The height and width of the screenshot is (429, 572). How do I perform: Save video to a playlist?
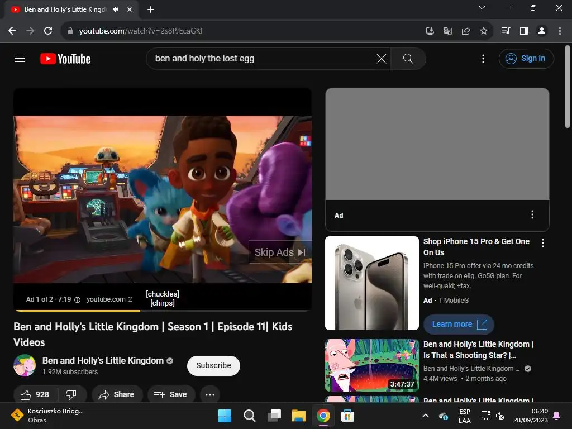click(x=171, y=395)
